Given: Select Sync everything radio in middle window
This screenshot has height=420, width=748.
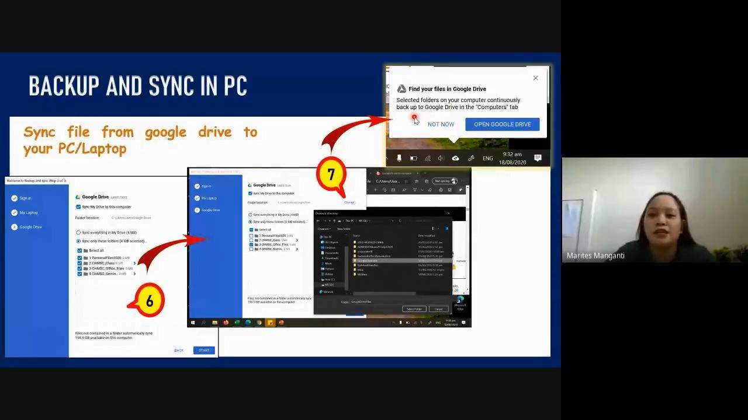Looking at the screenshot, I should [250, 215].
